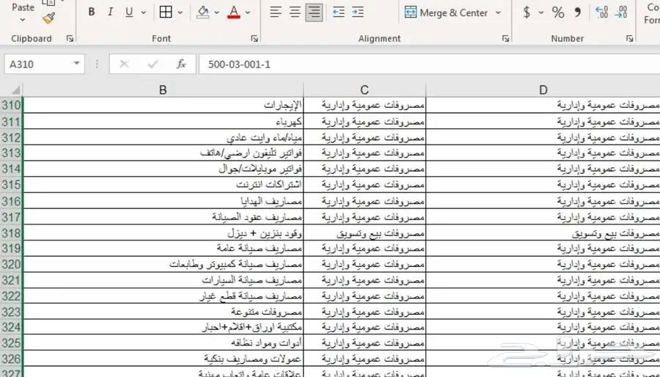Viewport: 660px width, 377px height.
Task: Expand the Merge & Center dropdown arrow
Action: (499, 12)
